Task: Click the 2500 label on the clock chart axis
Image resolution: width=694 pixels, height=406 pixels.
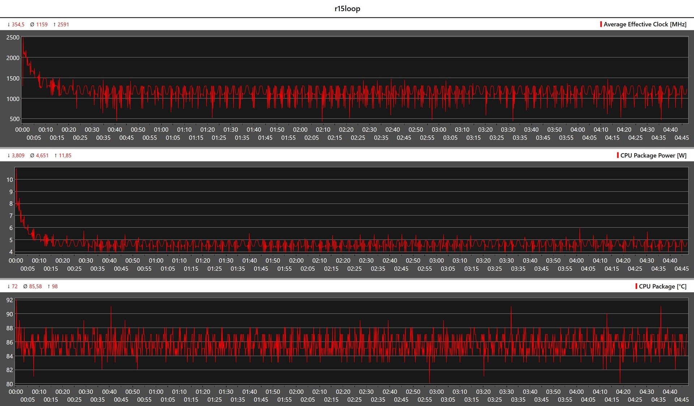Action: point(13,38)
